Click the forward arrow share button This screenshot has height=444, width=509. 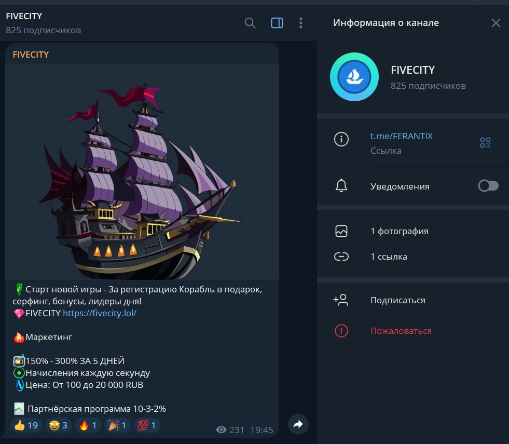coord(298,424)
